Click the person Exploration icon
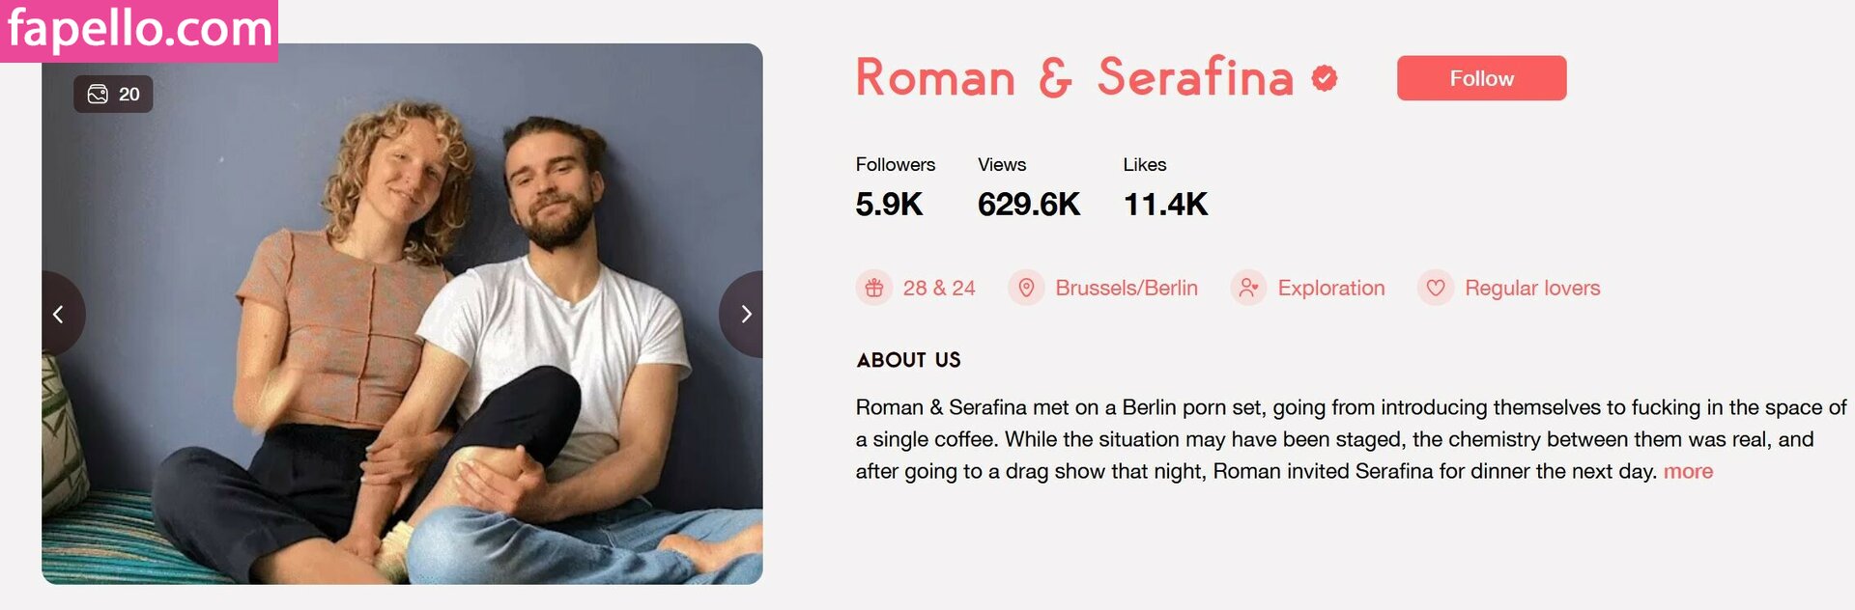This screenshot has width=1855, height=610. pyautogui.click(x=1248, y=288)
